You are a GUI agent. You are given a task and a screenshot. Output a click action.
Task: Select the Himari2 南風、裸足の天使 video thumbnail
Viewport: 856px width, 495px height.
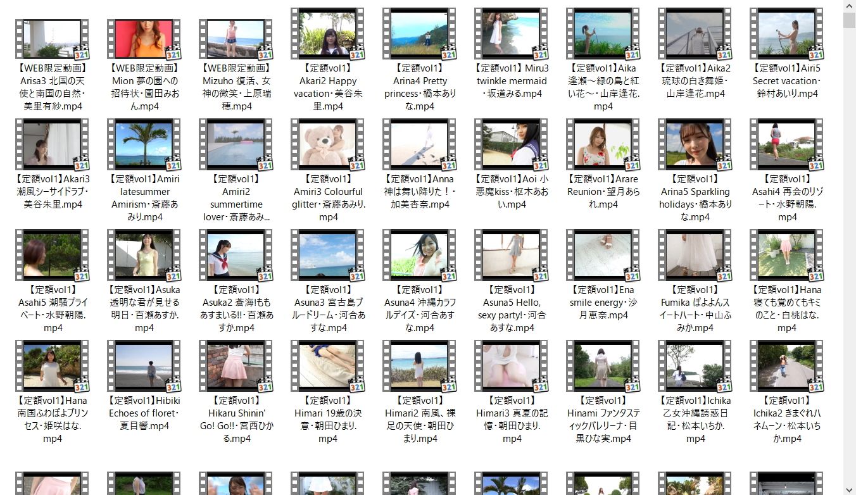(x=419, y=366)
